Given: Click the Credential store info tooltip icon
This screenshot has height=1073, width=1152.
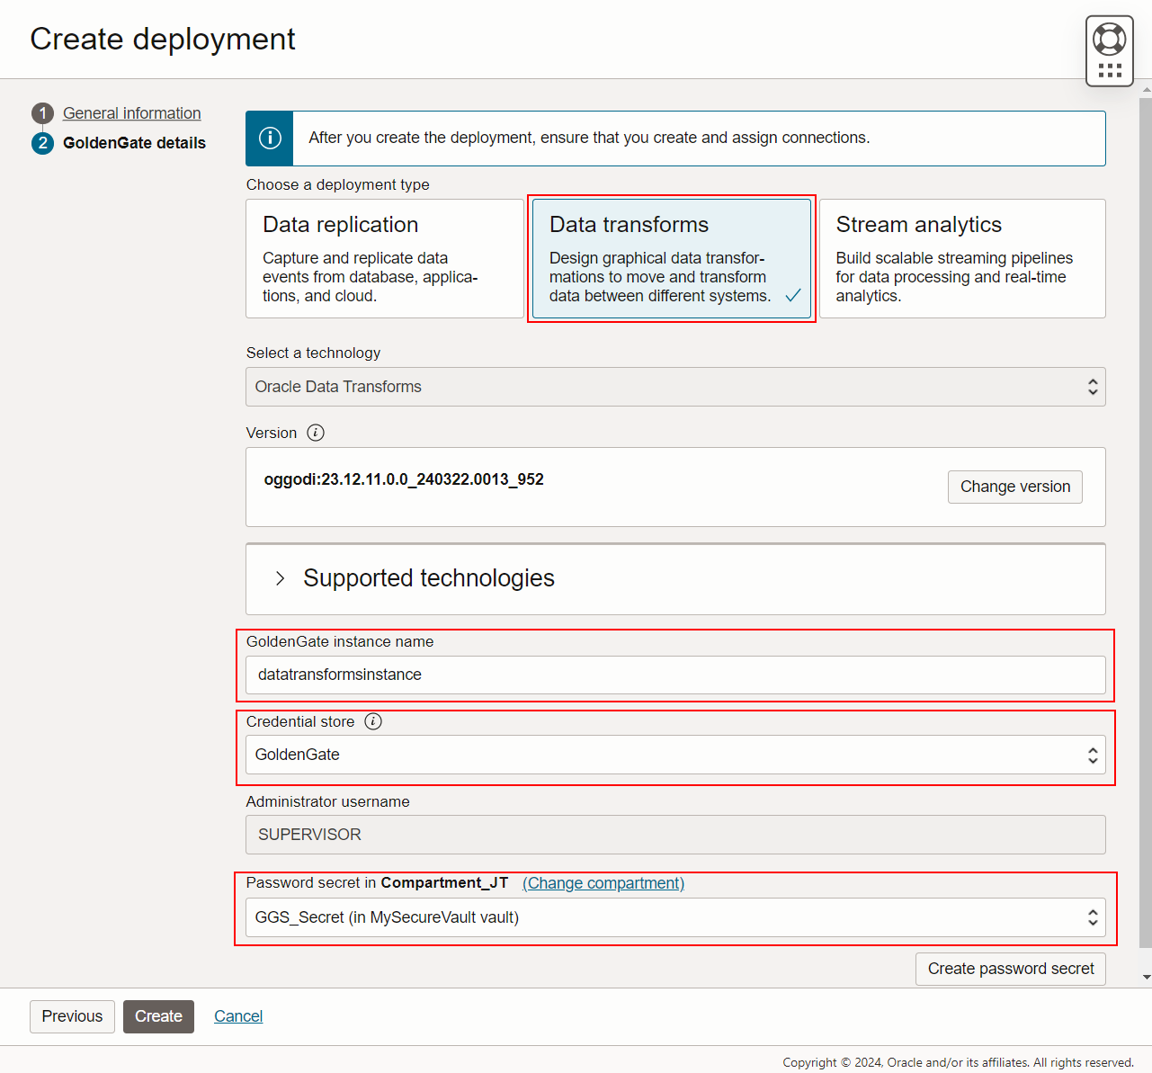Looking at the screenshot, I should click(373, 721).
